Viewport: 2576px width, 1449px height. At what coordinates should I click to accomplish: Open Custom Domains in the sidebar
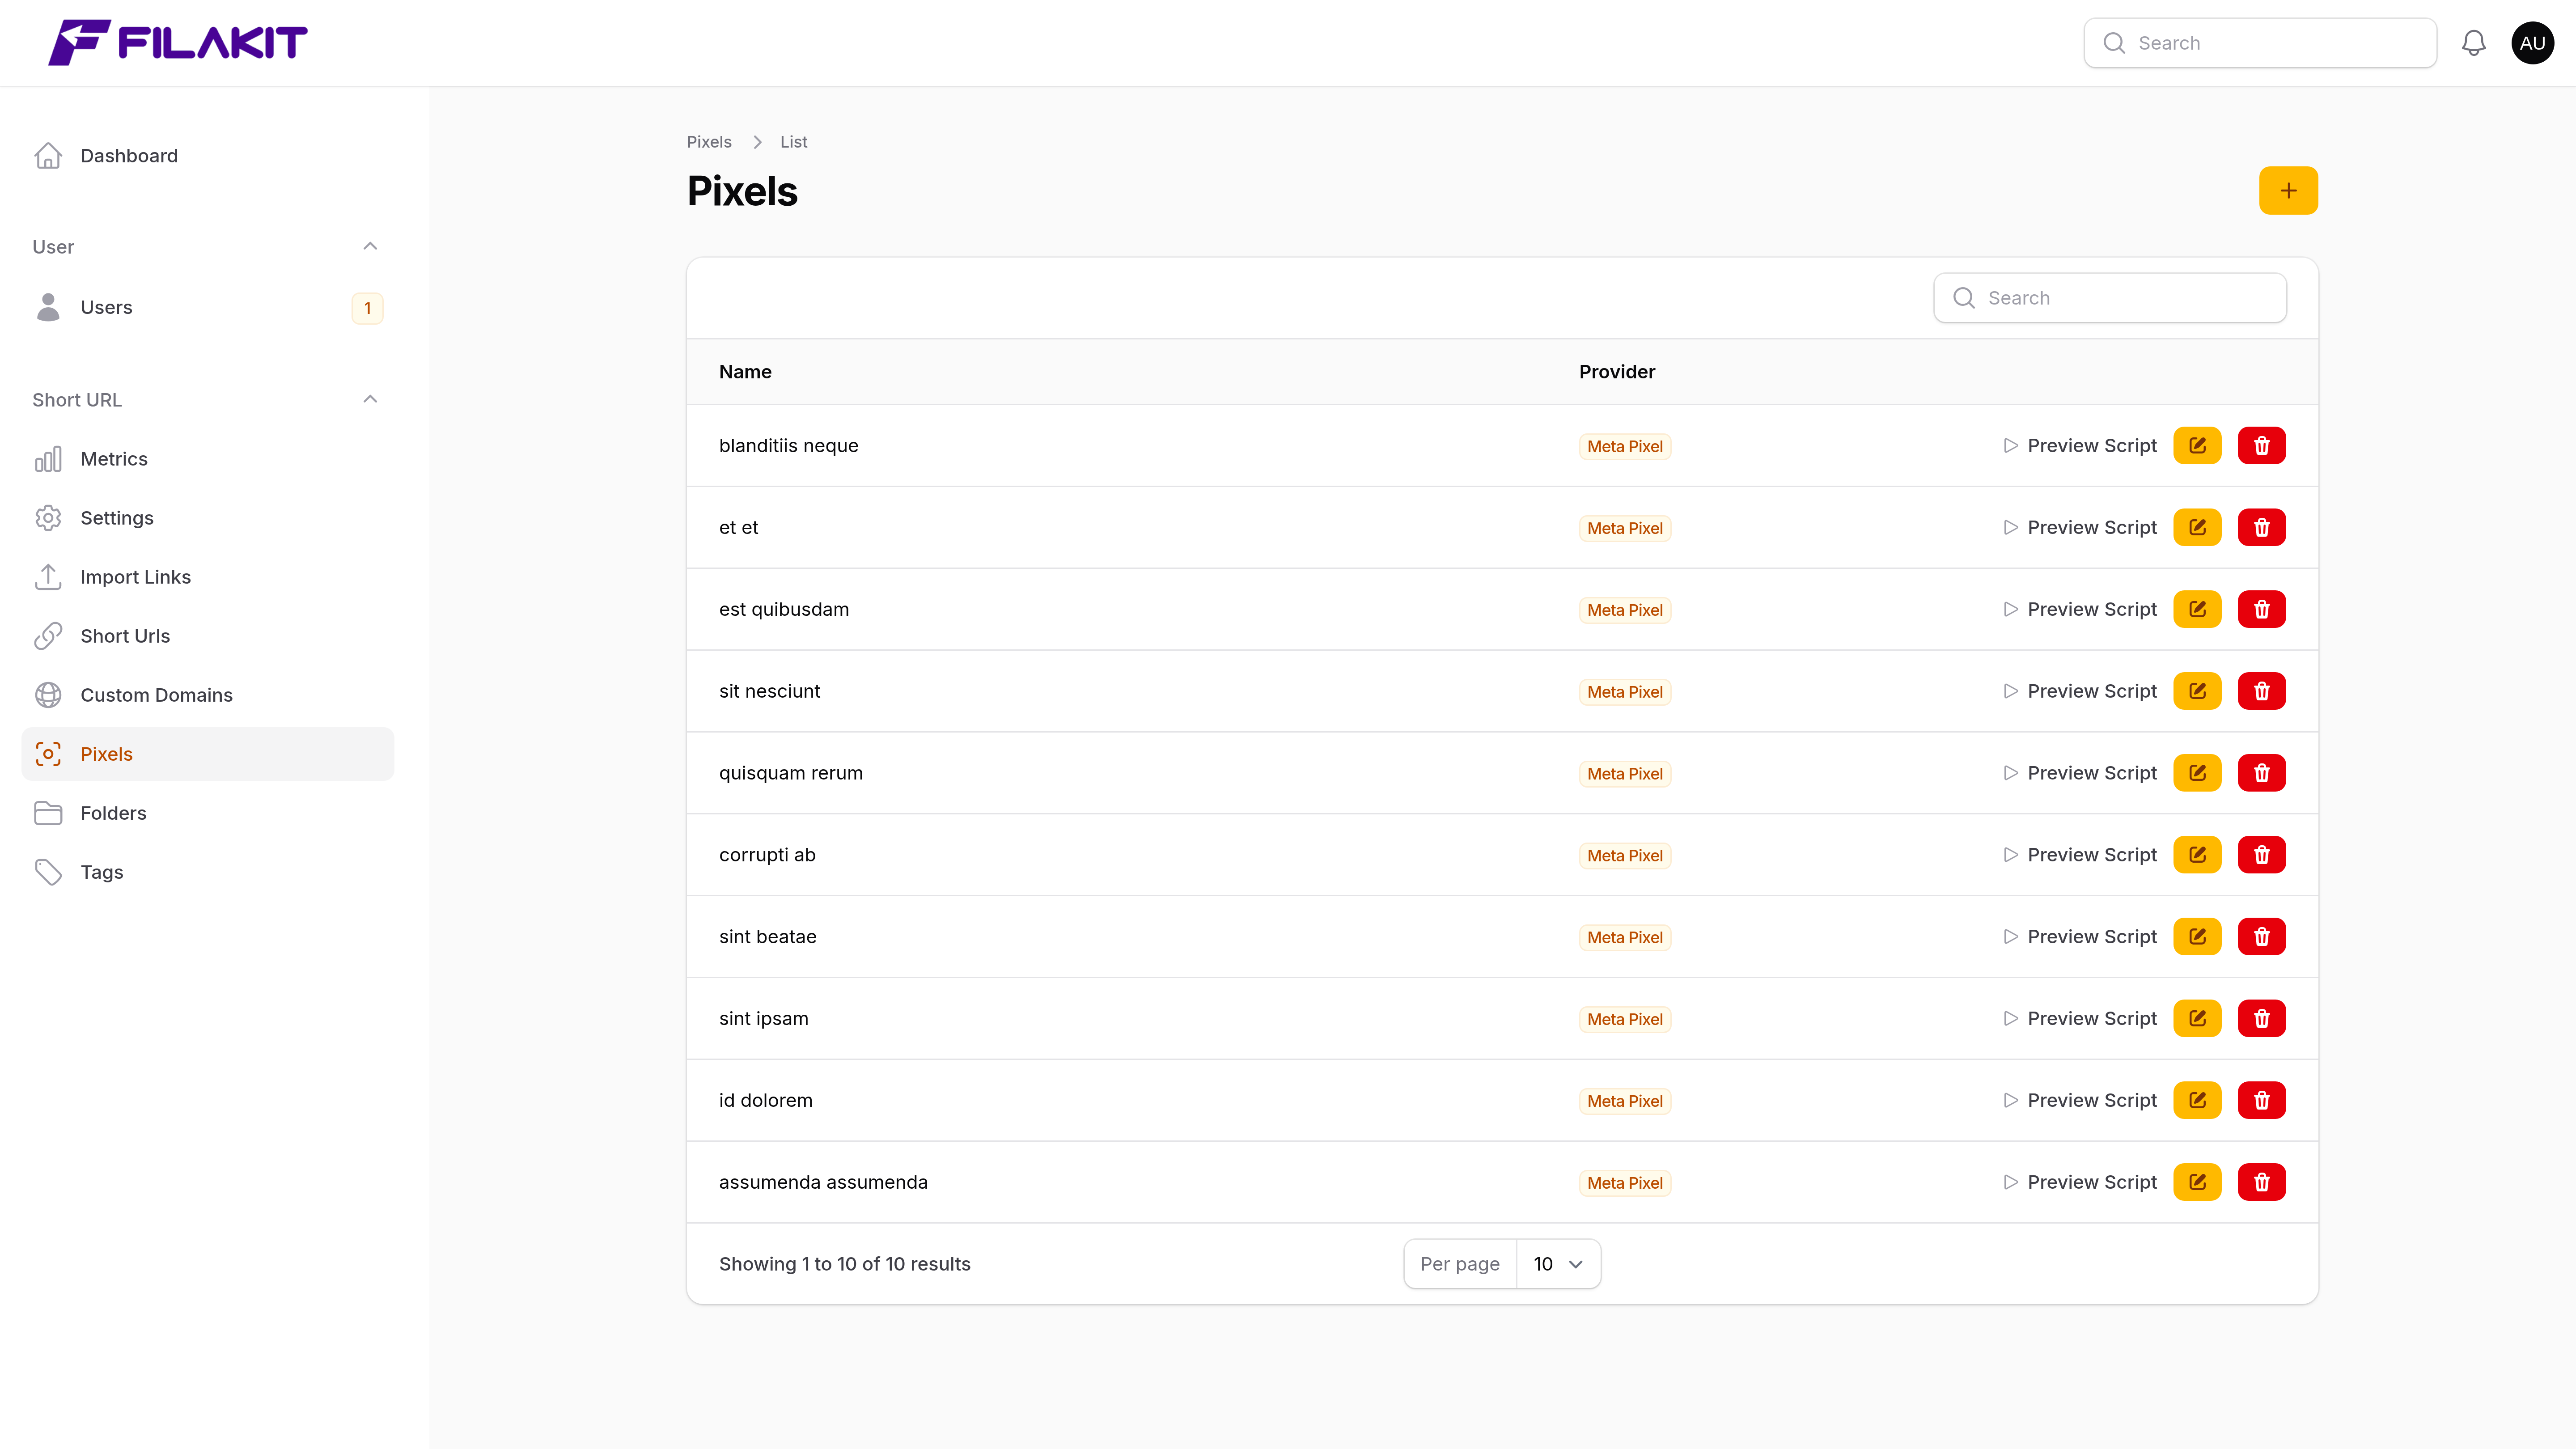coord(208,696)
